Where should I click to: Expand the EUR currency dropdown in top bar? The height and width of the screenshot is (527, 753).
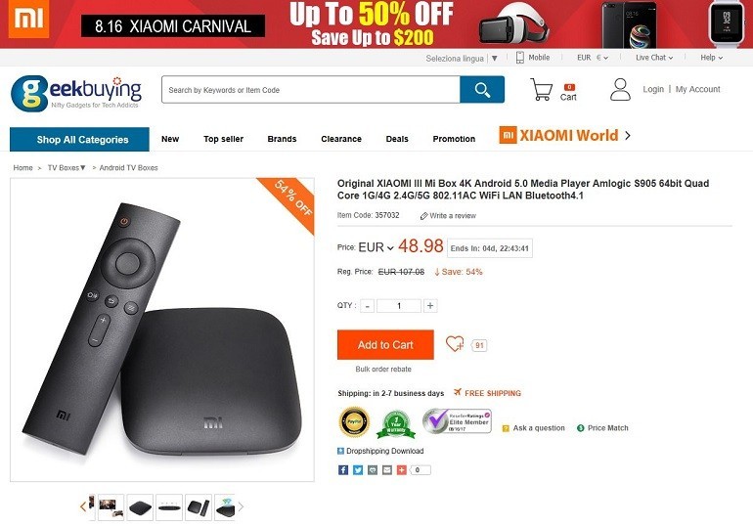[593, 58]
